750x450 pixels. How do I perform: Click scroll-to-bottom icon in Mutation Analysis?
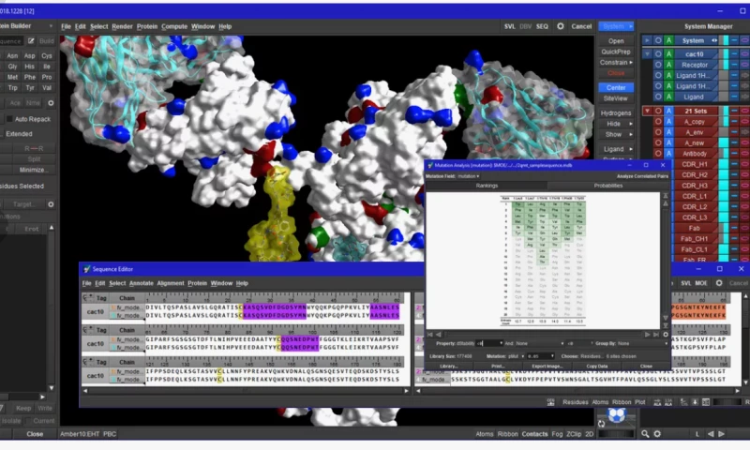pos(666,324)
